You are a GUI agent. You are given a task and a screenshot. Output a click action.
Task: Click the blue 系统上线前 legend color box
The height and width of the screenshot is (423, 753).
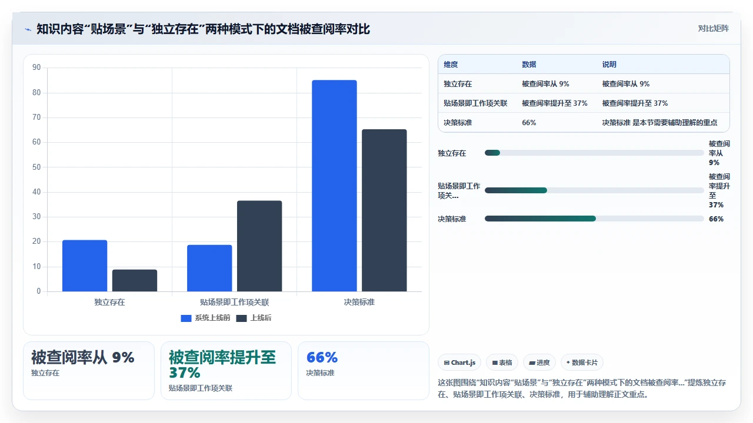186,318
